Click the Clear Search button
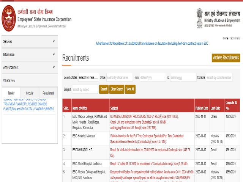The height and width of the screenshot is (182, 243). 117,89
